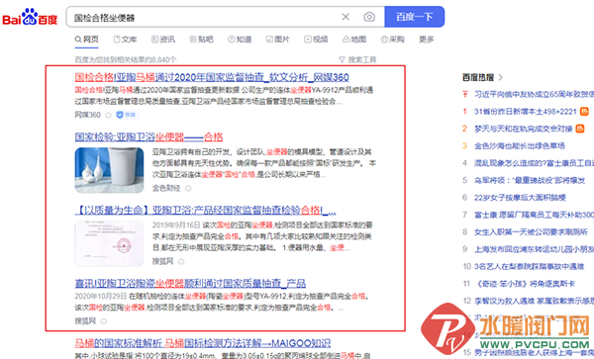
Task: Clear the search box with X icon
Action: coord(346,17)
